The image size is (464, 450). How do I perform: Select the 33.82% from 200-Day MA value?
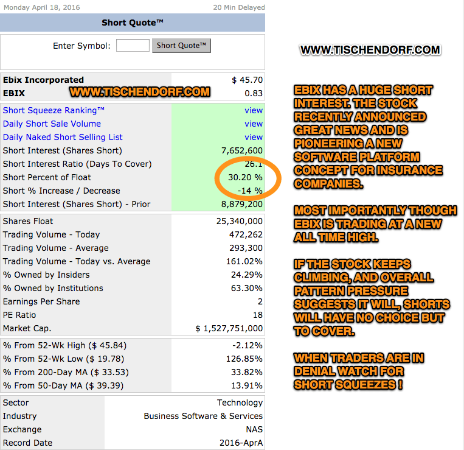(x=246, y=372)
